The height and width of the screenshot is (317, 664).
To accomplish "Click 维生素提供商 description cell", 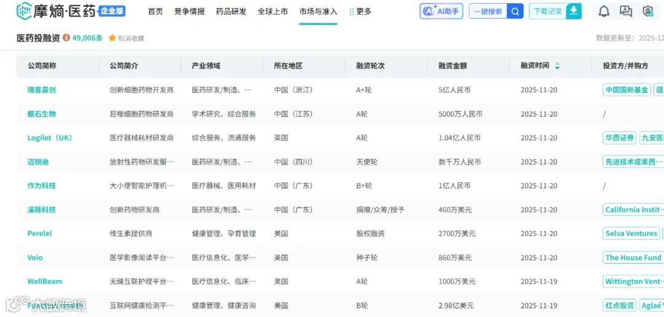I will 131,233.
